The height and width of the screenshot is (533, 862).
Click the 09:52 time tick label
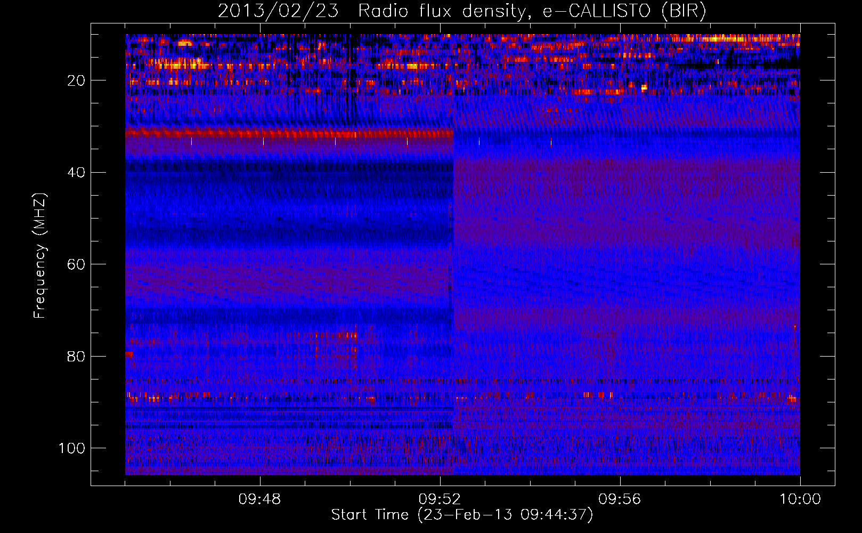tap(440, 499)
